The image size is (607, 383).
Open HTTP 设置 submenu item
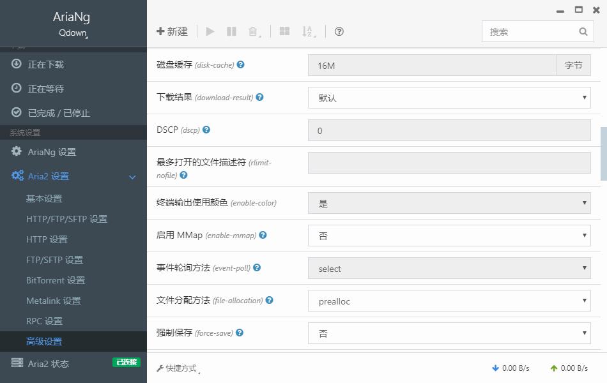pyautogui.click(x=47, y=239)
